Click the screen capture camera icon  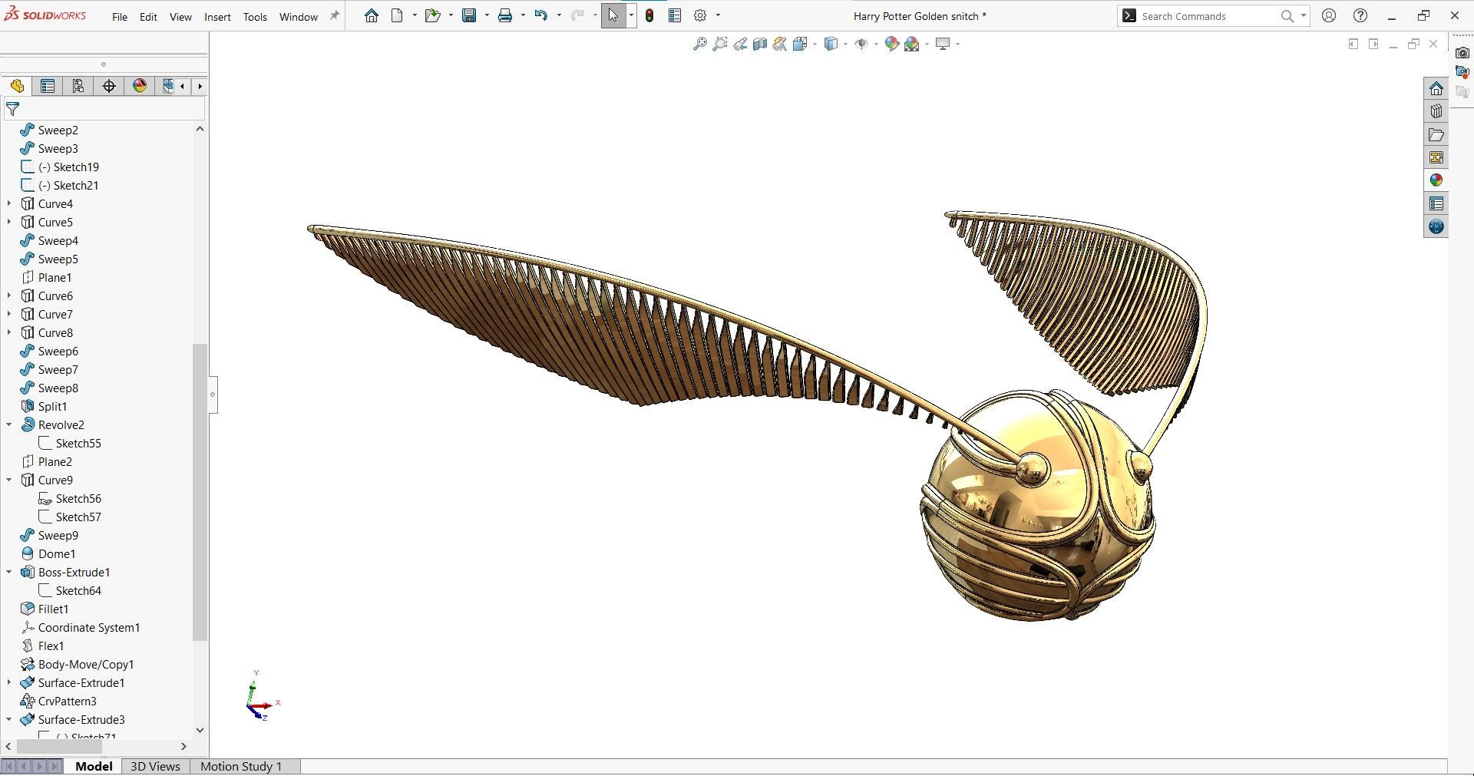point(1462,52)
